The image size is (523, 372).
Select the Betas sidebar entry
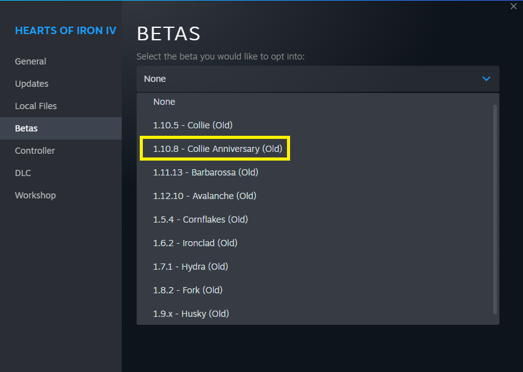pyautogui.click(x=25, y=128)
